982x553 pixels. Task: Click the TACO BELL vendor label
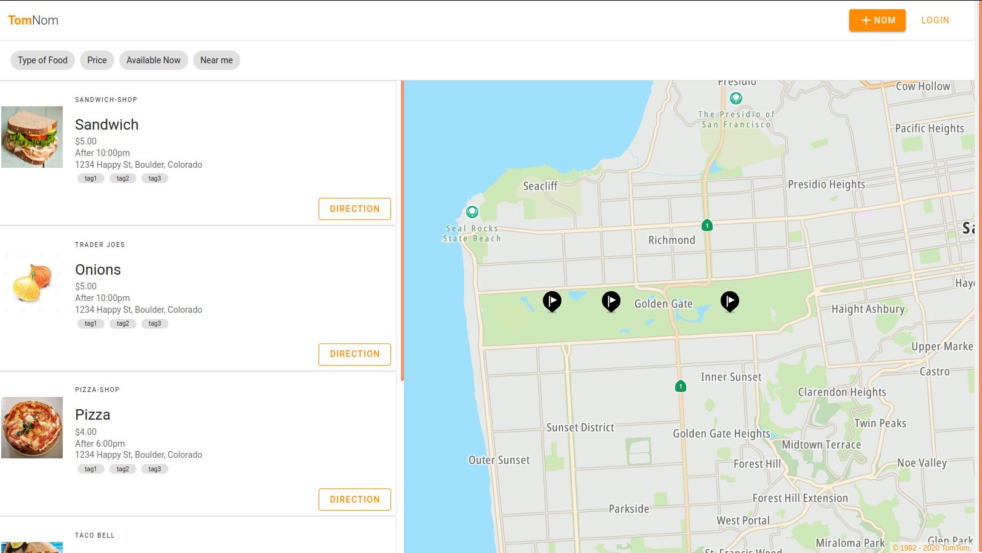[x=95, y=535]
